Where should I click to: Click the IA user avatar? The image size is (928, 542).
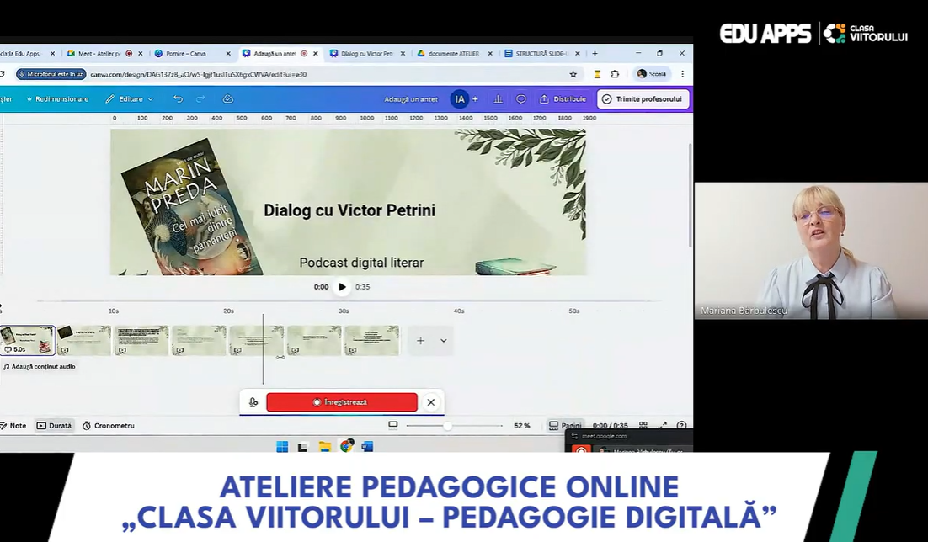pyautogui.click(x=459, y=98)
